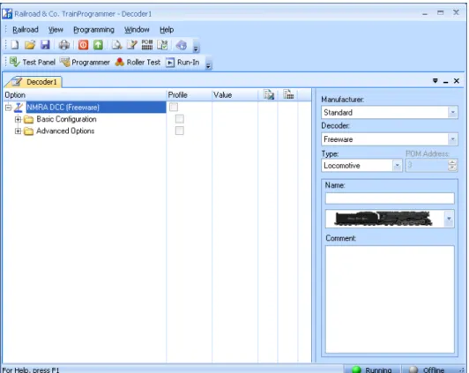This screenshot has height=373, width=469.
Task: Open the Help menu
Action: 167,30
